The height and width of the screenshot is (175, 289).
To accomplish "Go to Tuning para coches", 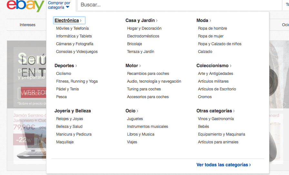I will pyautogui.click(x=144, y=89).
